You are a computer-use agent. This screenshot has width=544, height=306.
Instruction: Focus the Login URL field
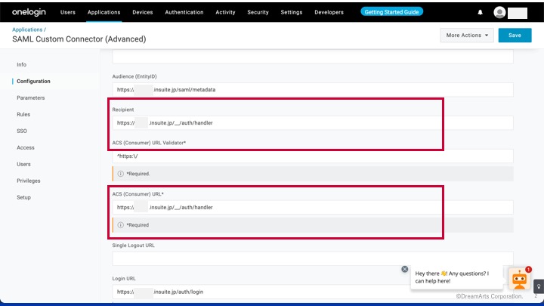tap(313, 292)
